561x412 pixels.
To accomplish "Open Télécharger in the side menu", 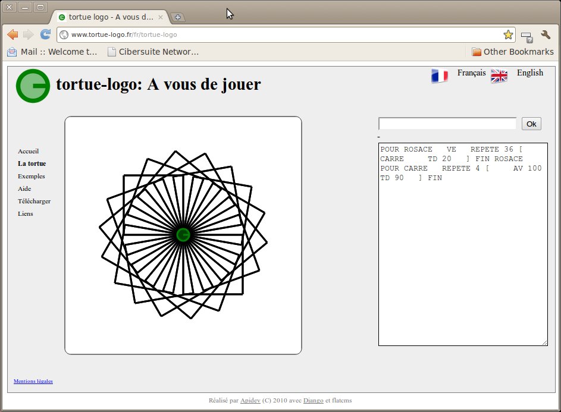I will click(x=34, y=201).
